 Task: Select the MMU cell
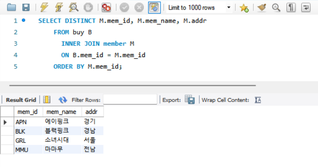(28, 150)
